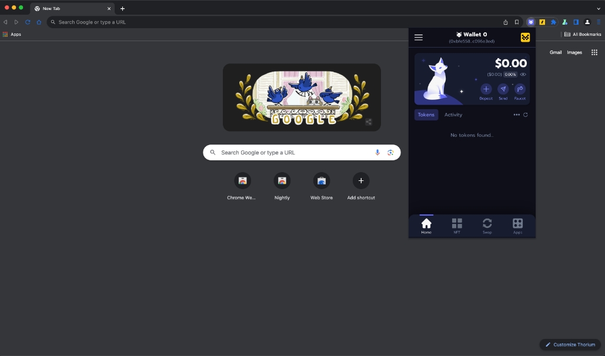Image resolution: width=605 pixels, height=356 pixels.
Task: Click the Send paper-plane button
Action: [x=503, y=89]
